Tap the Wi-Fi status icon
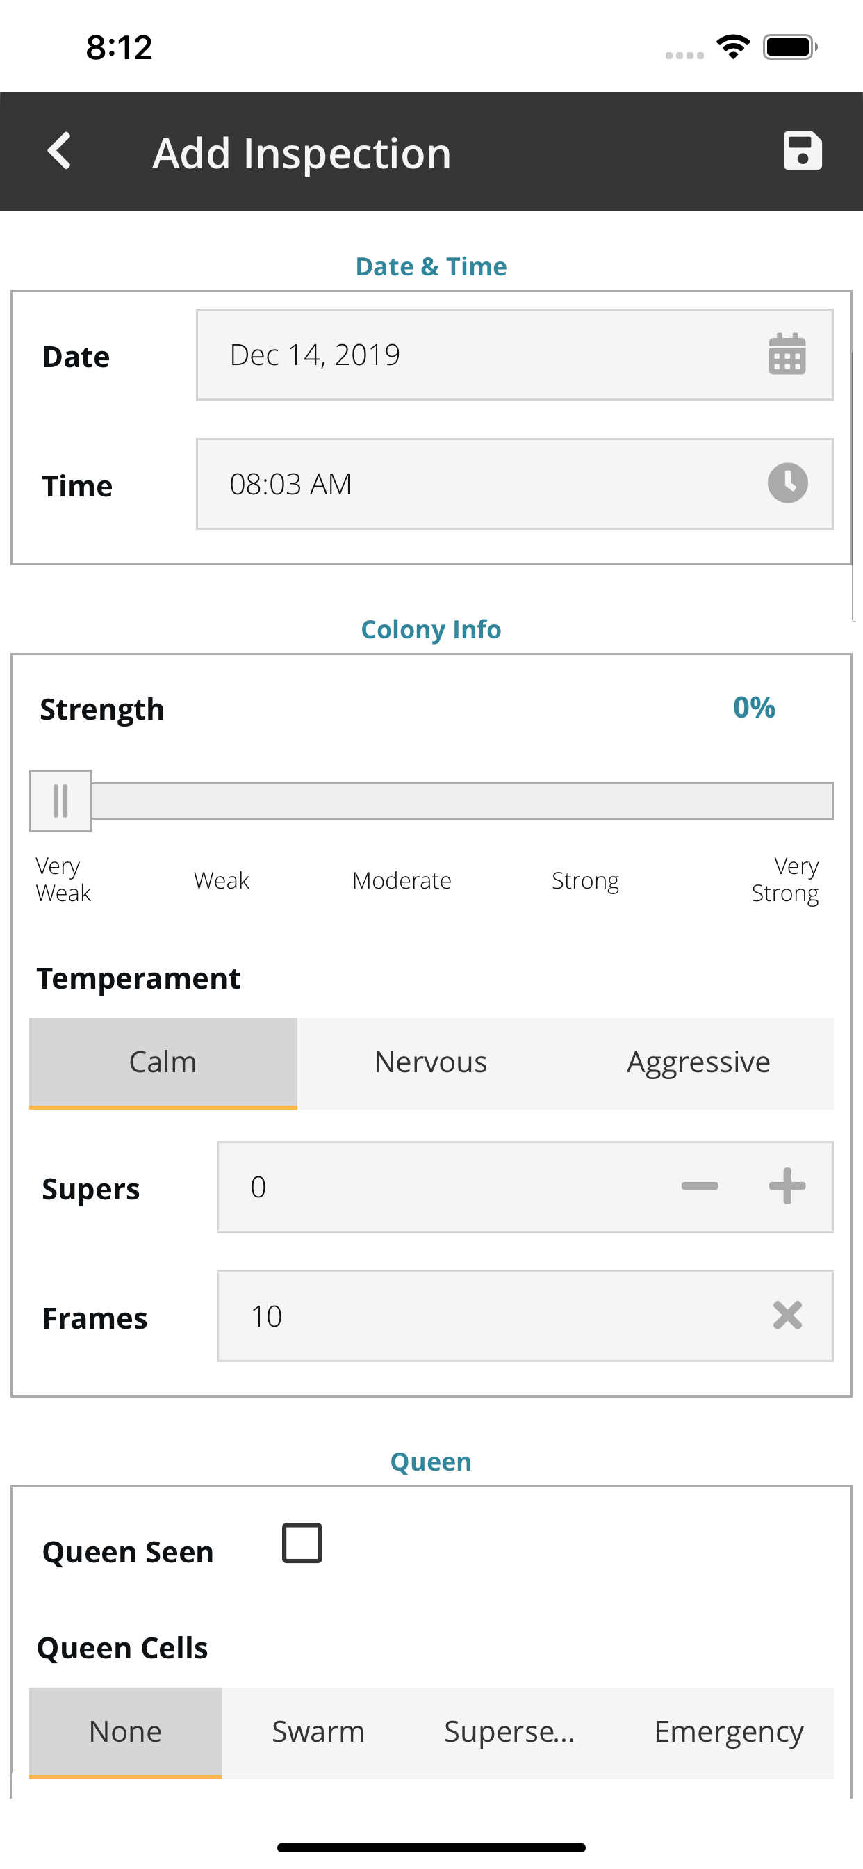The width and height of the screenshot is (863, 1869). [x=732, y=47]
